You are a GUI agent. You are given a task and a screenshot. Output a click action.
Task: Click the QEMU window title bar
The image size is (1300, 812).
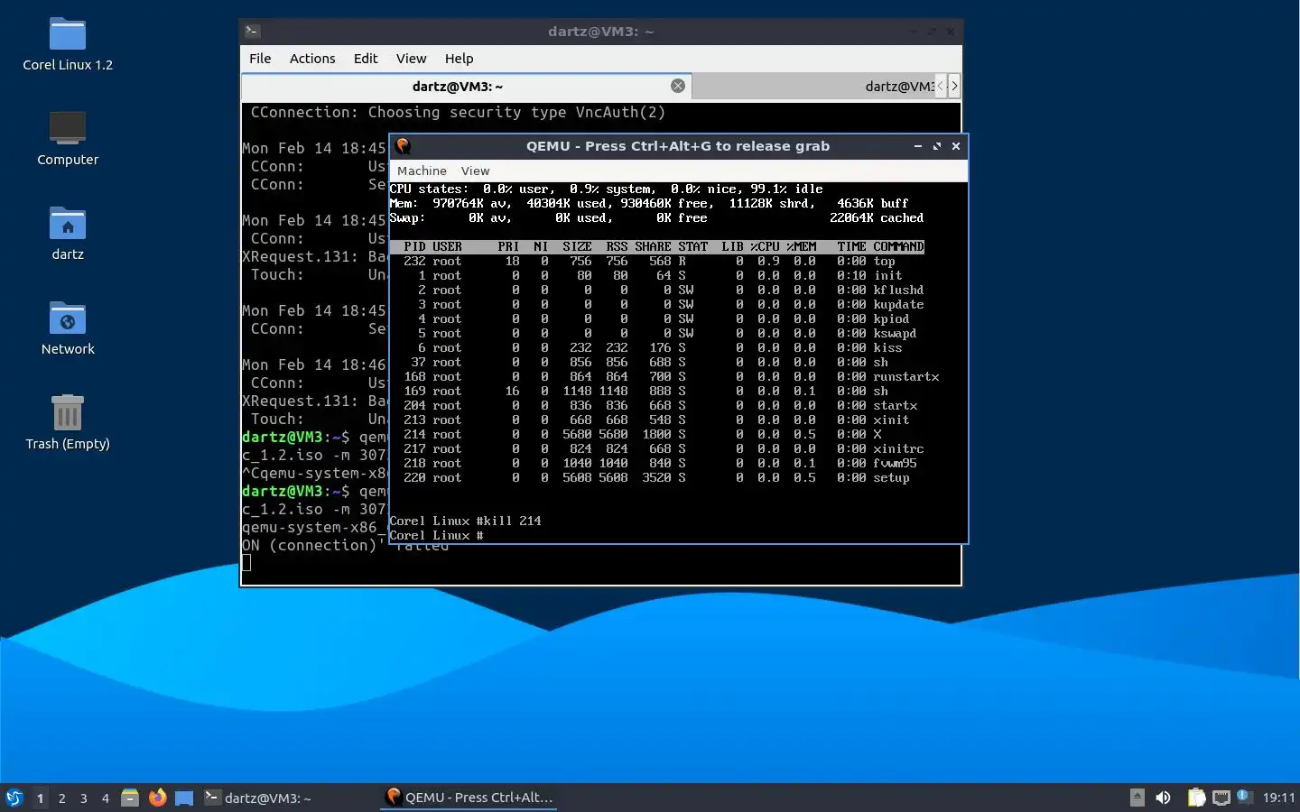tap(678, 146)
